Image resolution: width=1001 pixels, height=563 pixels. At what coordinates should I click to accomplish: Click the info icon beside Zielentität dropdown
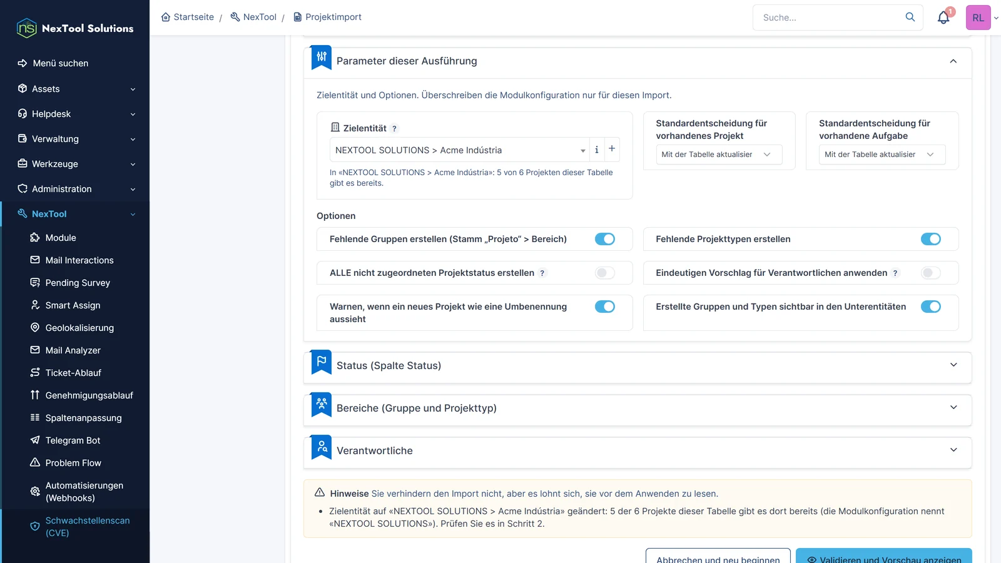pos(597,150)
